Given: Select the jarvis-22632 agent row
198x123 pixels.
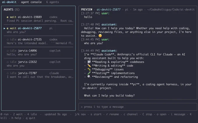Looking at the screenshot, I should point(38,64).
